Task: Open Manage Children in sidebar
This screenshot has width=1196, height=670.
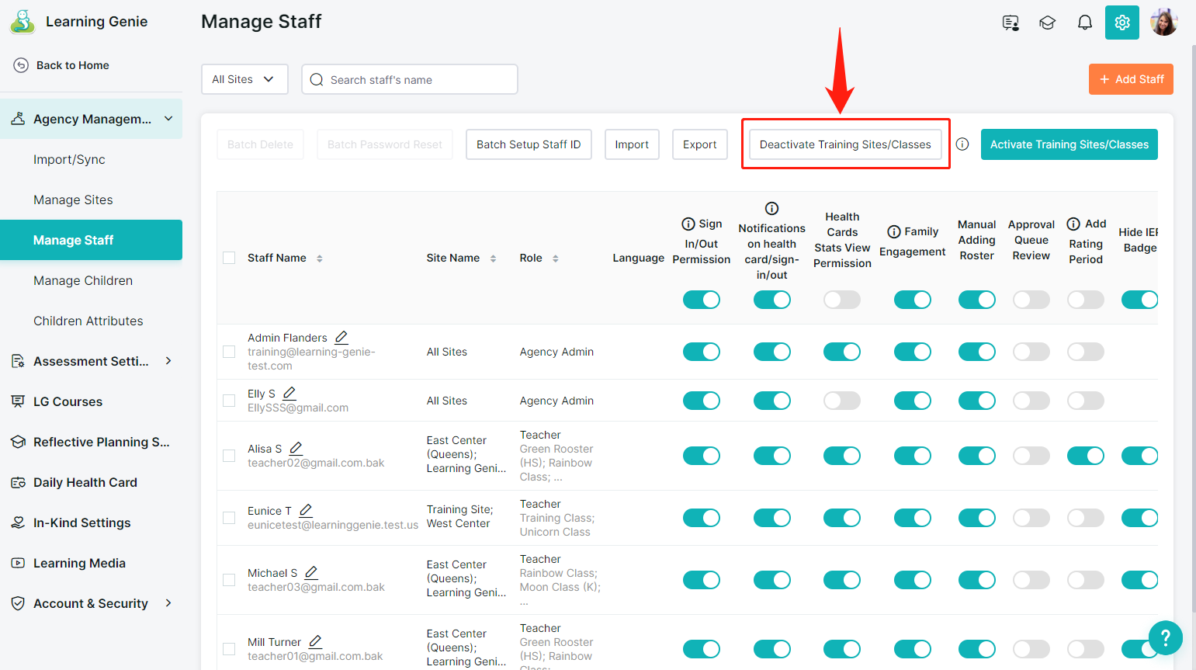Action: [x=83, y=280]
